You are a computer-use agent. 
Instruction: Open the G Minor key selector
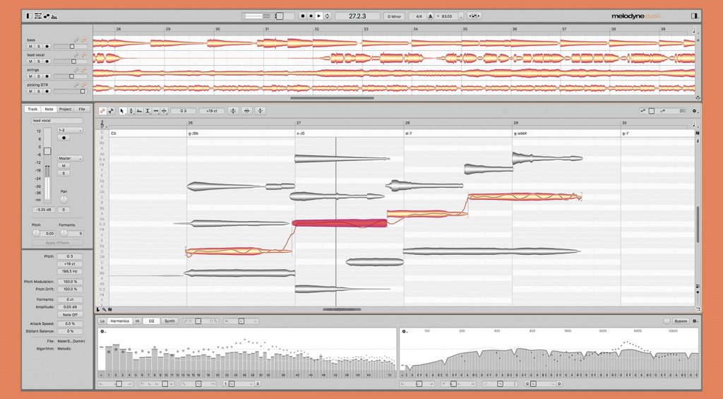(x=394, y=16)
